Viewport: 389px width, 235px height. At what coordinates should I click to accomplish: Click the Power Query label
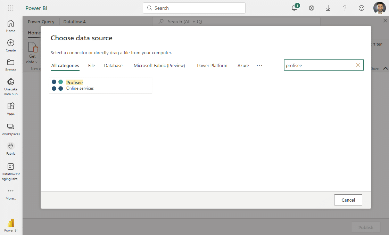[x=41, y=22]
